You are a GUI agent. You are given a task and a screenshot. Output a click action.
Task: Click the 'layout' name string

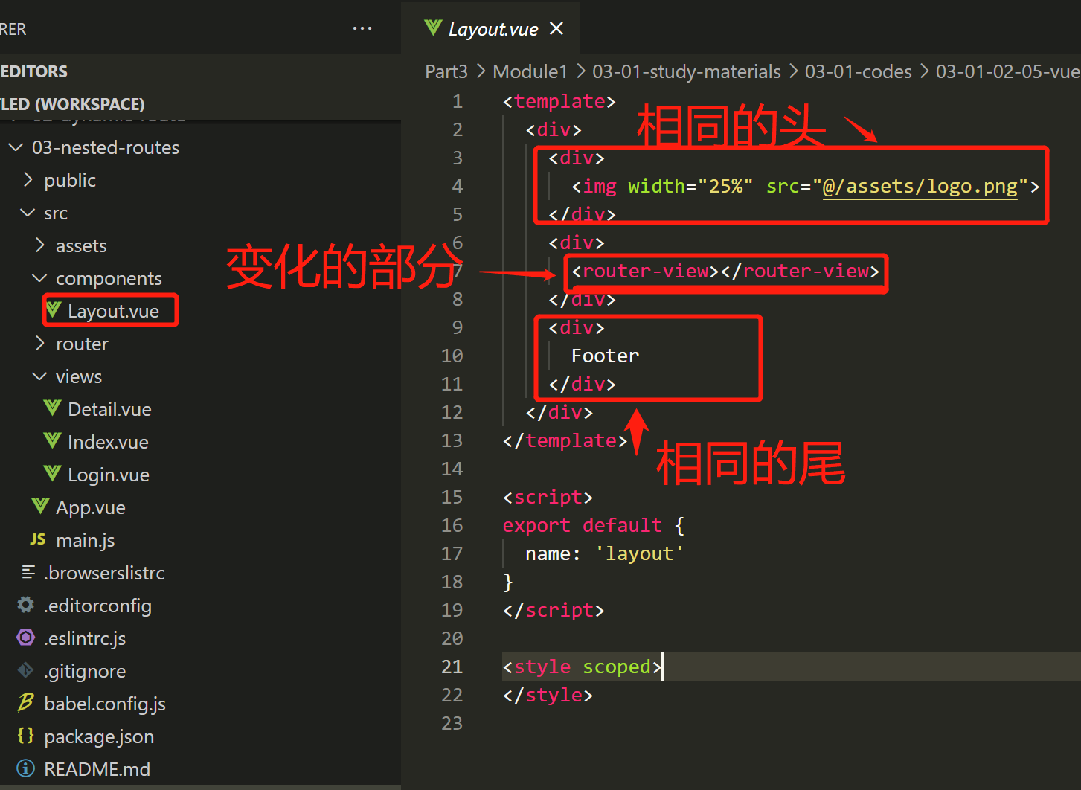point(639,553)
